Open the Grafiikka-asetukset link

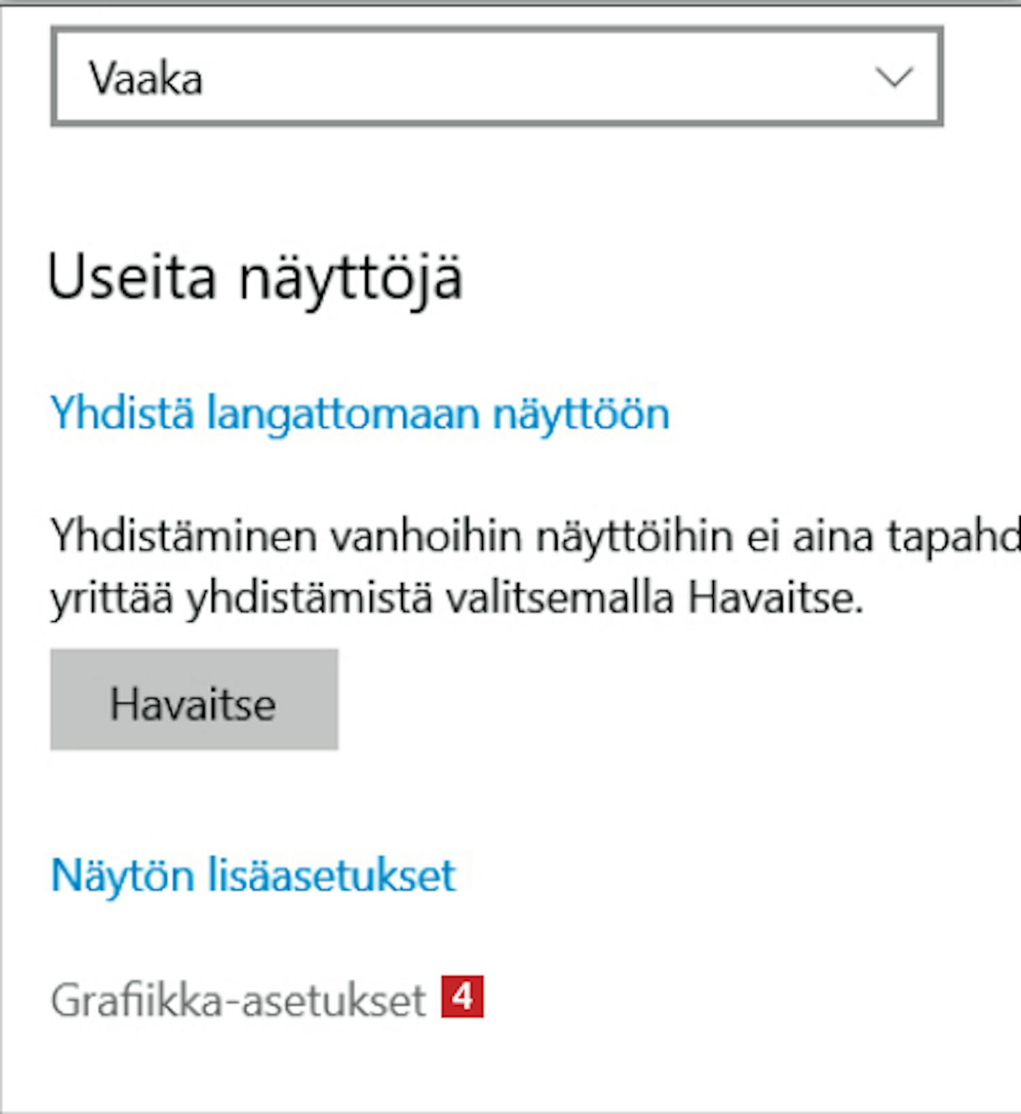[238, 1000]
